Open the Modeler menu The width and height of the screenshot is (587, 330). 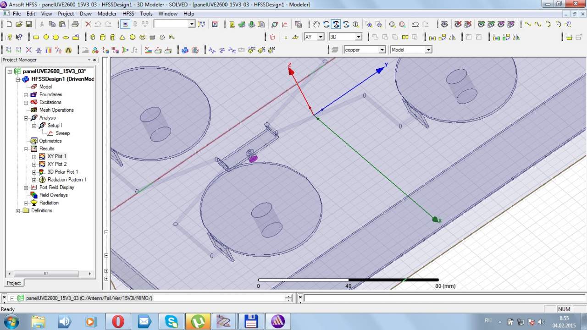click(107, 14)
